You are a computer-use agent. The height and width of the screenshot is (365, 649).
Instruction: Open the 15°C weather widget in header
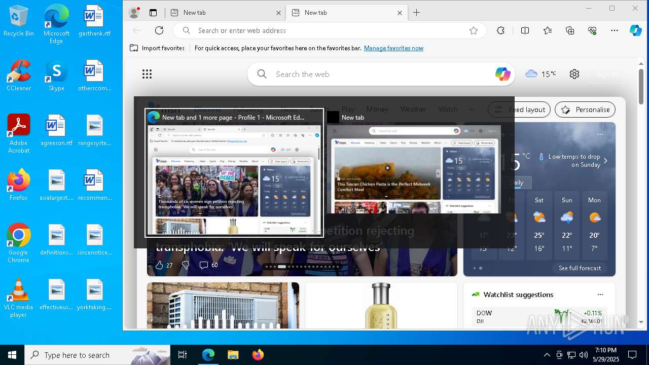click(540, 74)
